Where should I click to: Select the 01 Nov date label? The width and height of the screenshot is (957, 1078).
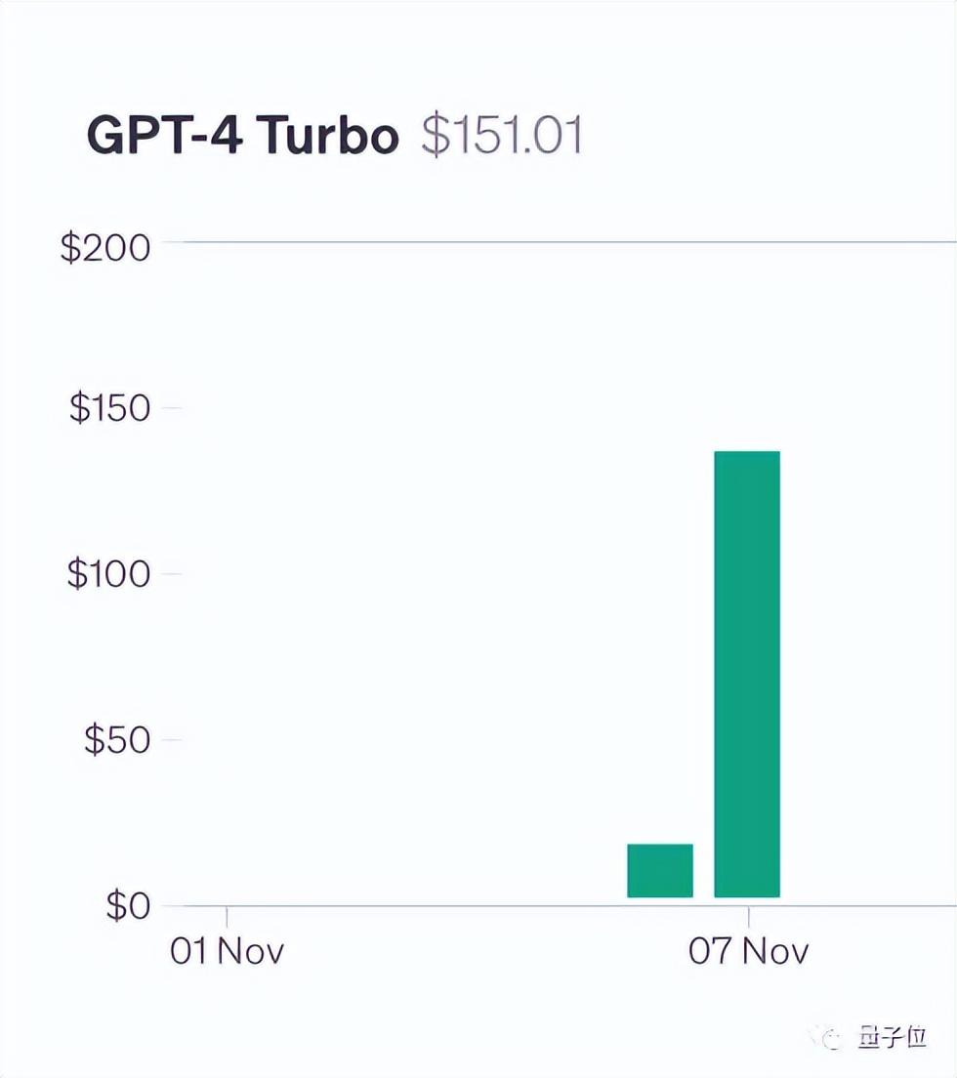click(227, 951)
